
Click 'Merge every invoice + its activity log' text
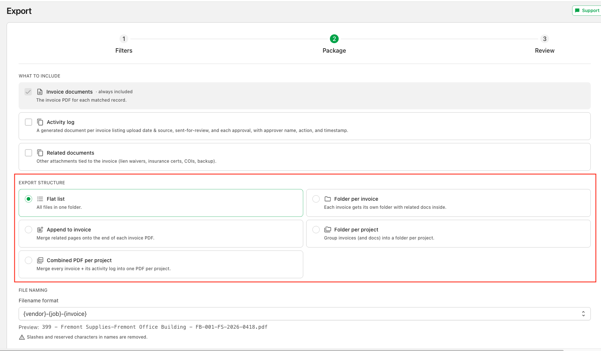pos(103,269)
